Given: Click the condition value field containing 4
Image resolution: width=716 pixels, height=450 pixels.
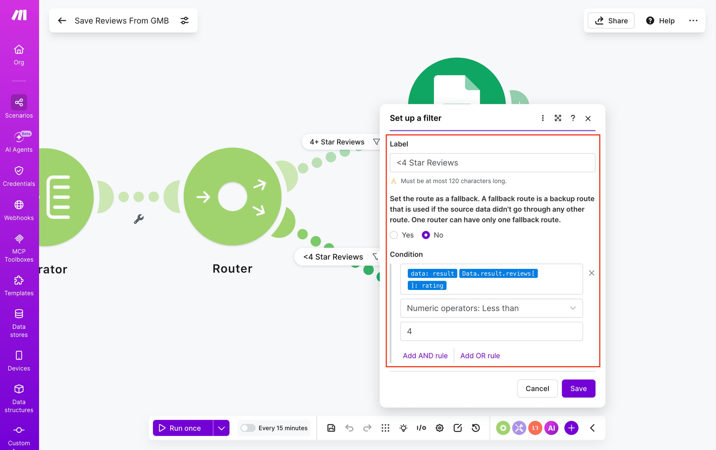Looking at the screenshot, I should coord(491,331).
